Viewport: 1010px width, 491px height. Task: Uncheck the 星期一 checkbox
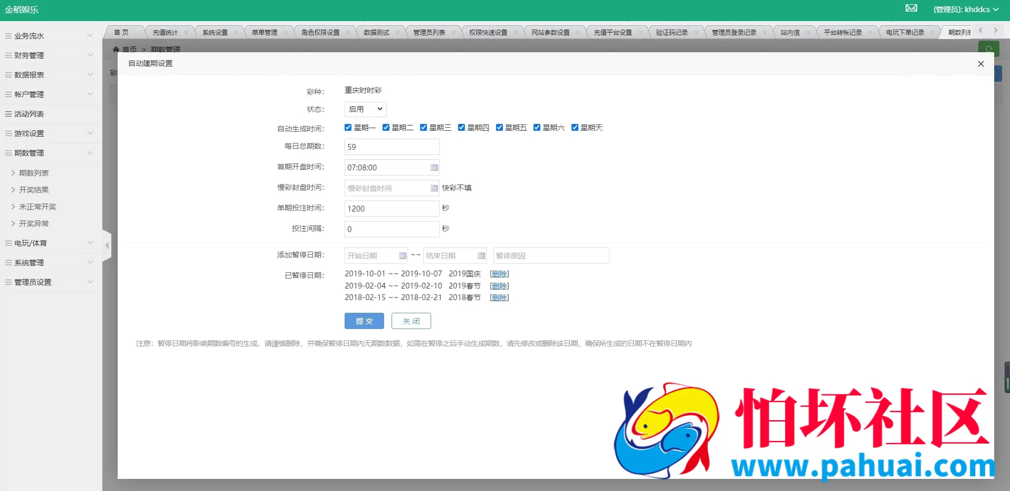pyautogui.click(x=348, y=127)
